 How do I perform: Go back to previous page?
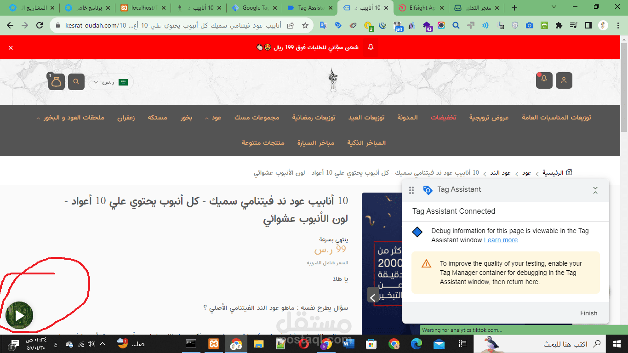(10, 26)
